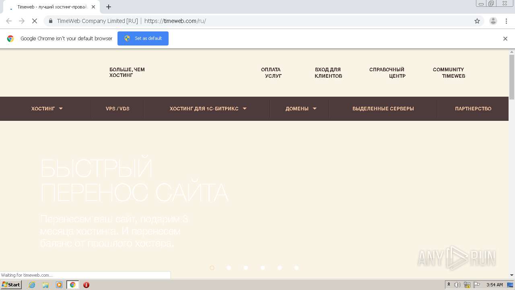The height and width of the screenshot is (290, 515).
Task: Click the browser back arrow
Action: tap(9, 21)
